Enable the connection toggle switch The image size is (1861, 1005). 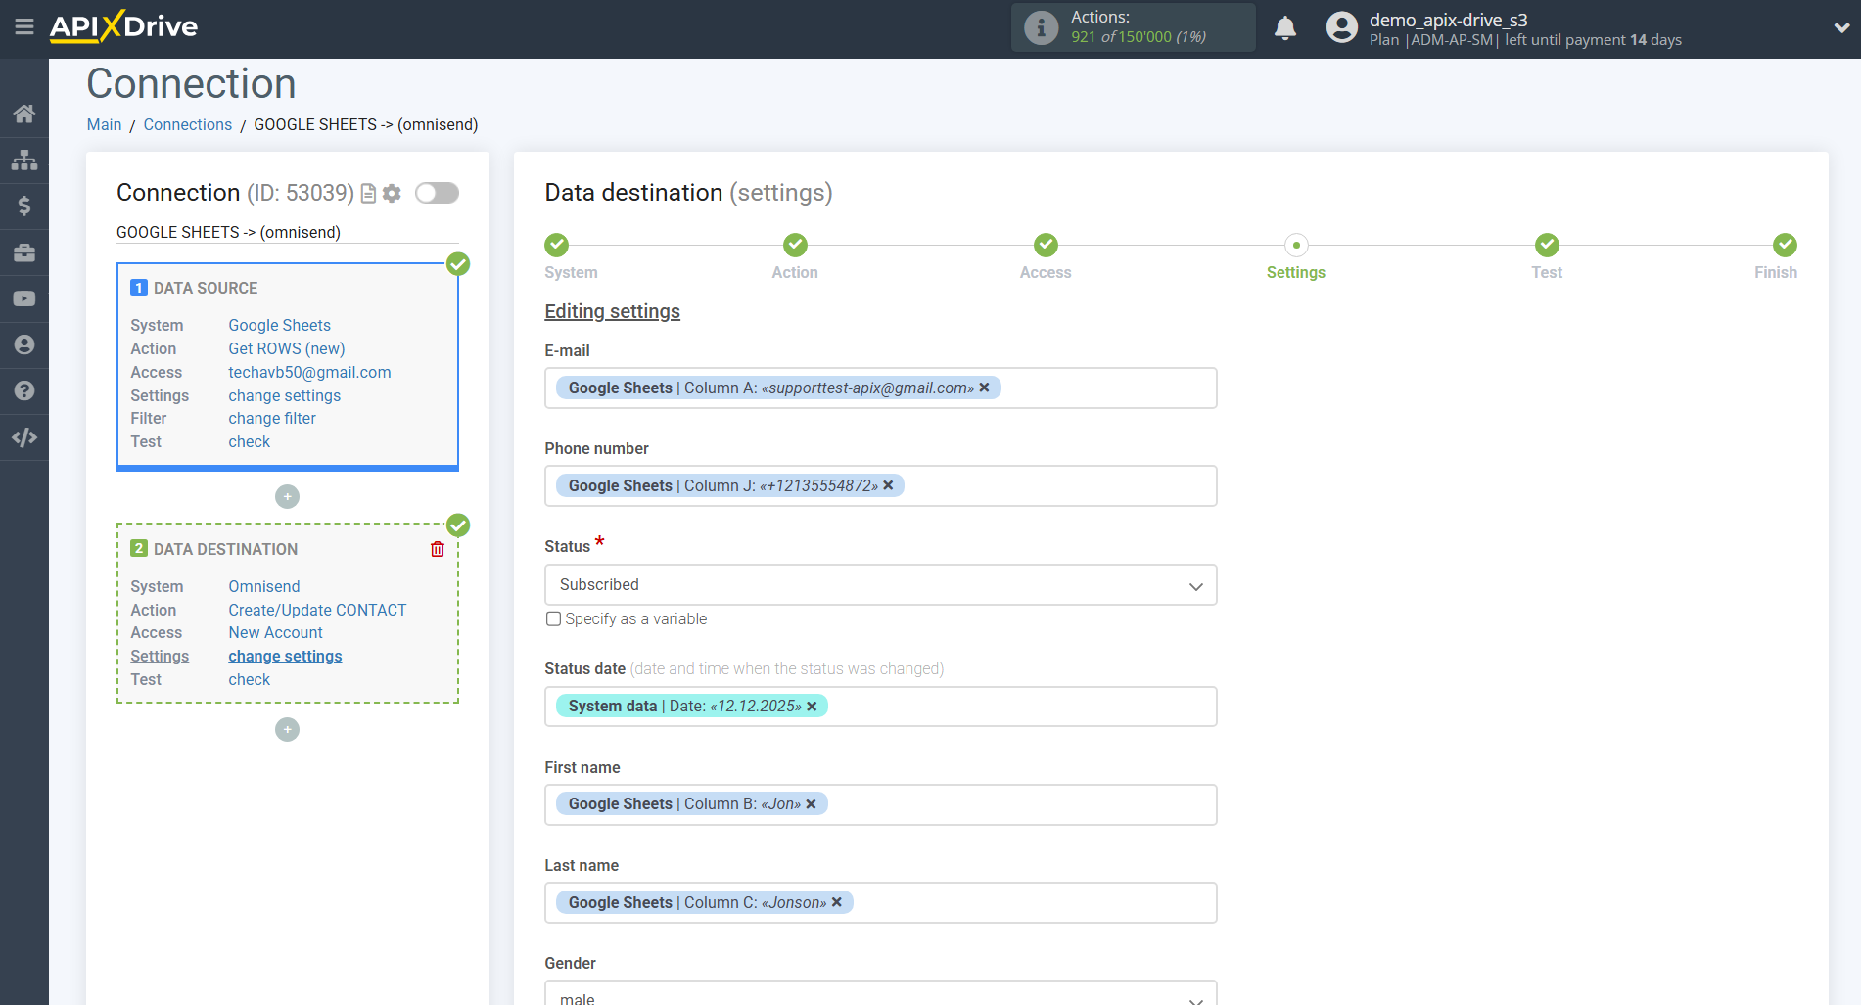(437, 193)
